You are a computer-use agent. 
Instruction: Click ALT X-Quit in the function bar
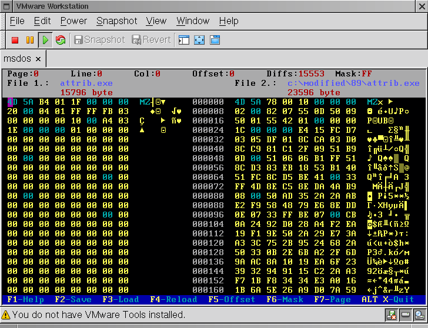point(388,299)
